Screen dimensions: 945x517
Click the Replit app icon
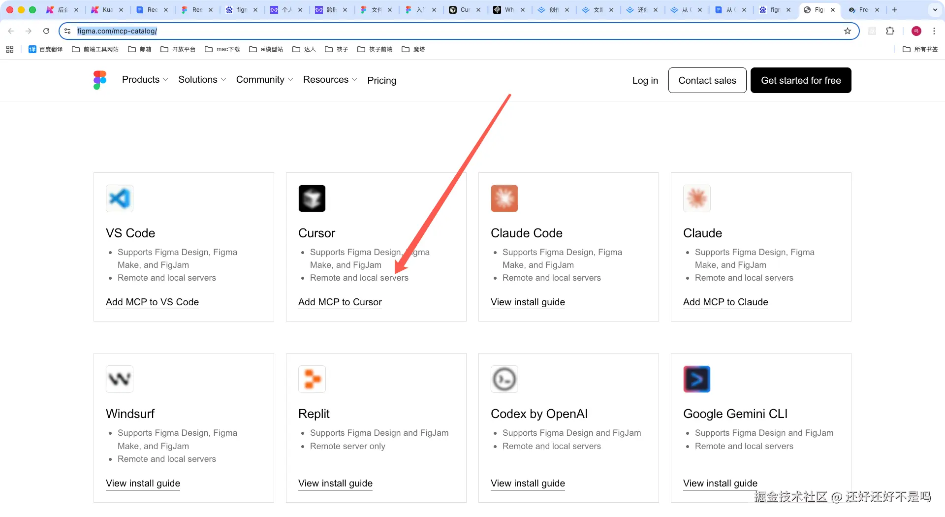312,379
